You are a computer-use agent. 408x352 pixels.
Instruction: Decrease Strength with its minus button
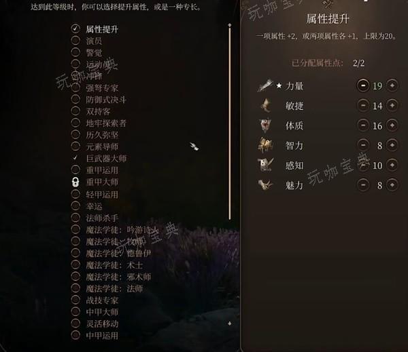coord(363,85)
